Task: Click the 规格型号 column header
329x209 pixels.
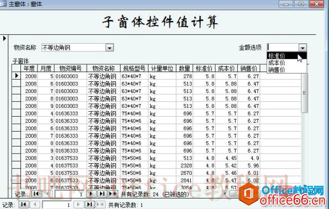Action: click(x=134, y=68)
